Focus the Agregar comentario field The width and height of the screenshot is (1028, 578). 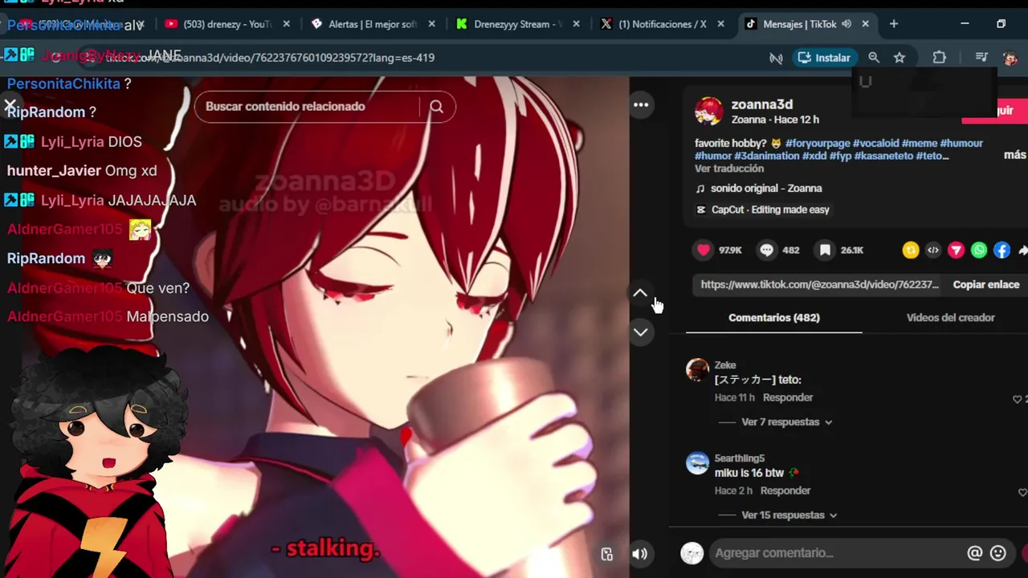click(x=835, y=552)
